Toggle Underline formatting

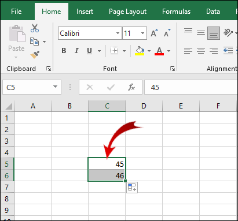89,51
